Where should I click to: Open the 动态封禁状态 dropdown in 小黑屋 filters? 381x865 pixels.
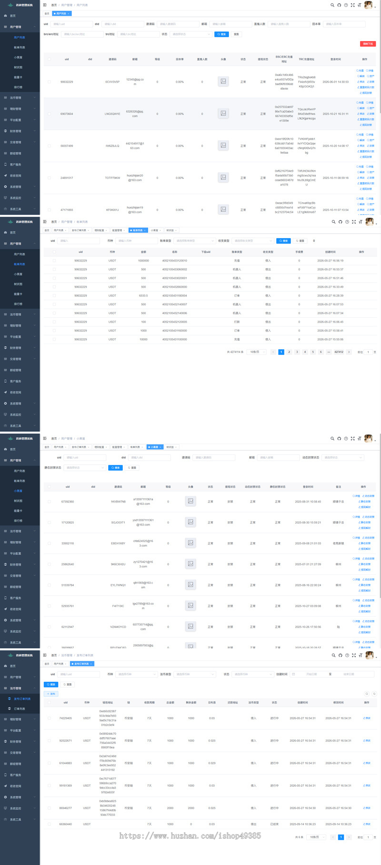342,458
